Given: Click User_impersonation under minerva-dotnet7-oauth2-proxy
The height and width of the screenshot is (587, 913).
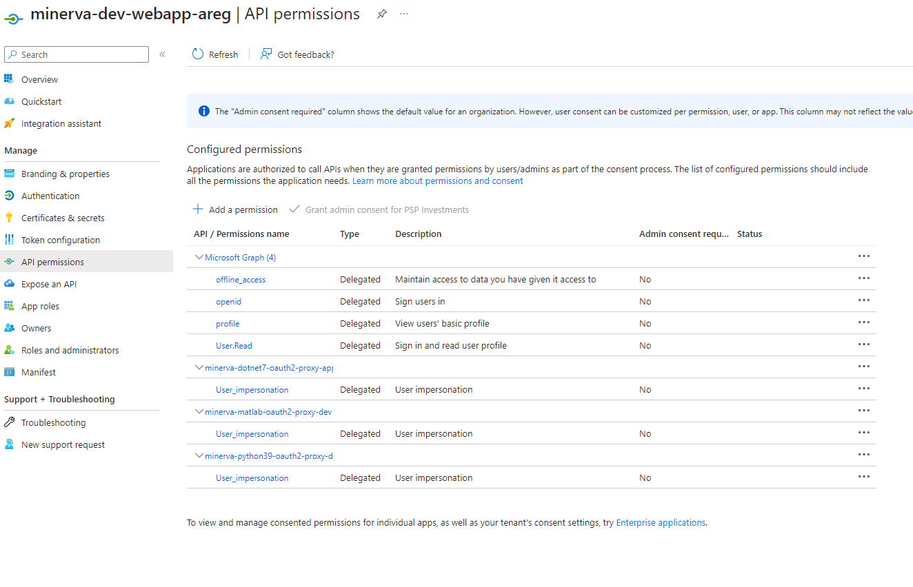Looking at the screenshot, I should point(252,389).
